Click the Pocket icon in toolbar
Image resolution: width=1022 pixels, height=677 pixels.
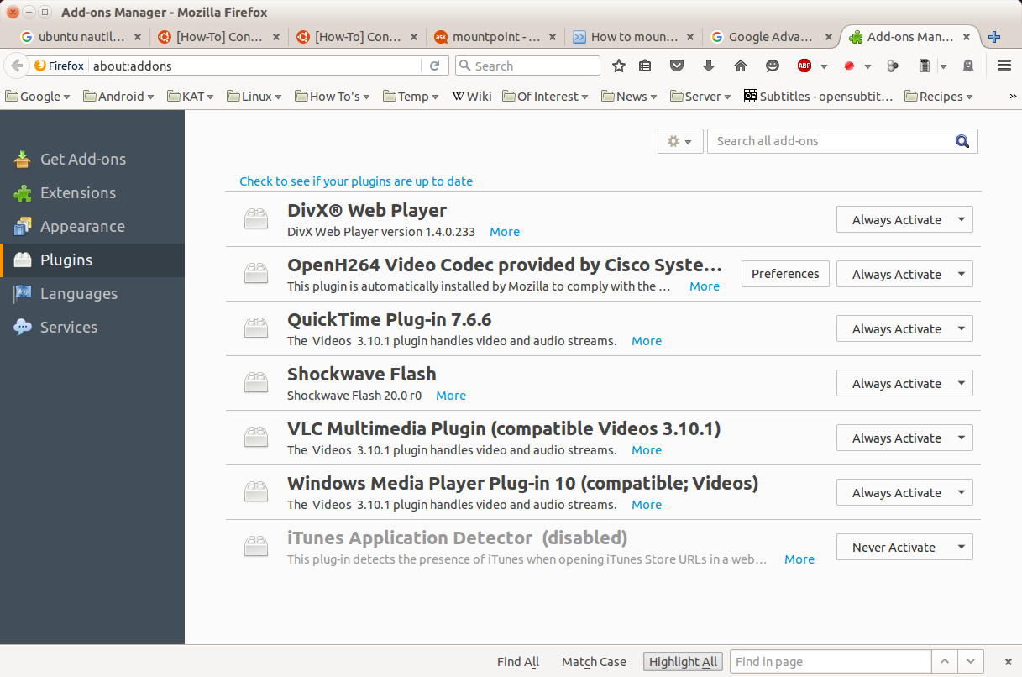coord(677,66)
